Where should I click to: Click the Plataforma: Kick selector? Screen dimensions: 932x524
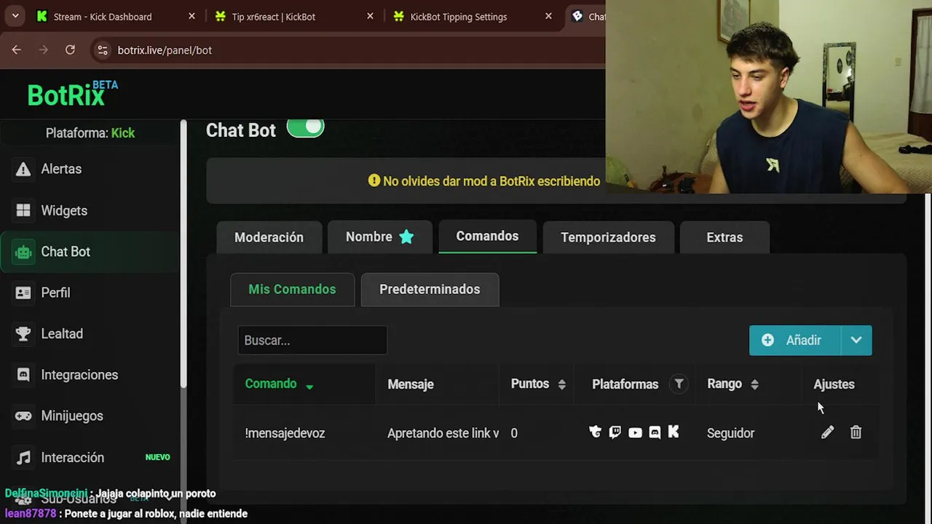90,132
